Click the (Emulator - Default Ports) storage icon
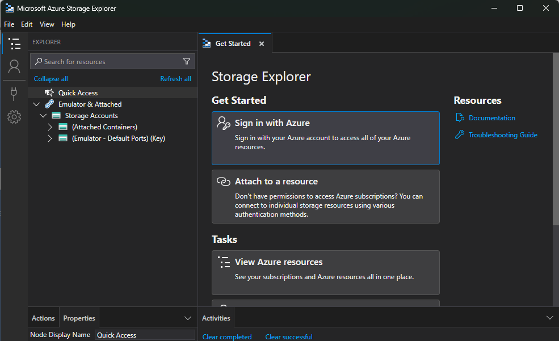The height and width of the screenshot is (341, 559). click(63, 138)
